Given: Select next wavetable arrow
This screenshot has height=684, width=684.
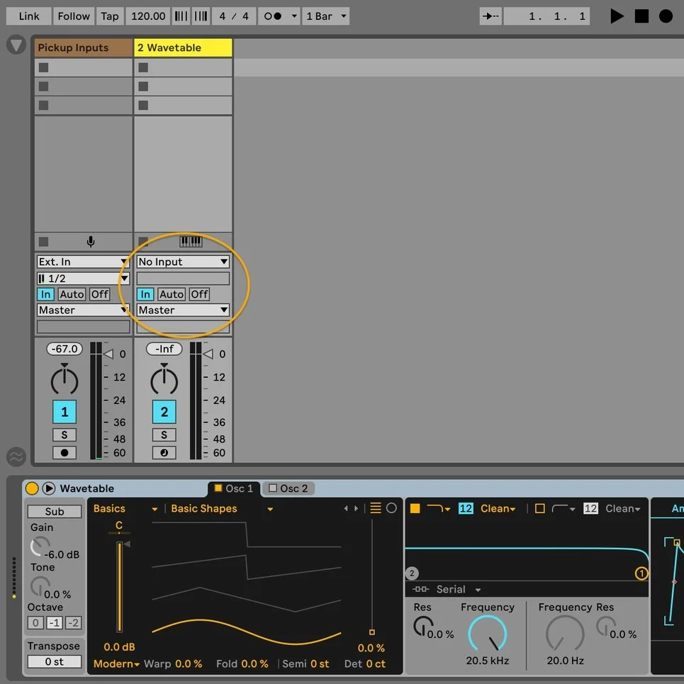Looking at the screenshot, I should (357, 508).
